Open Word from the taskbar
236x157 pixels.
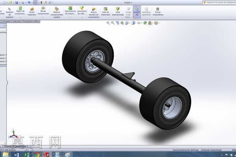16,155
